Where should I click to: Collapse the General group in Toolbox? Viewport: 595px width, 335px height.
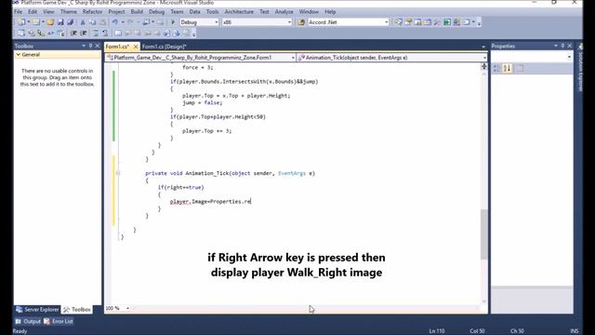click(18, 55)
